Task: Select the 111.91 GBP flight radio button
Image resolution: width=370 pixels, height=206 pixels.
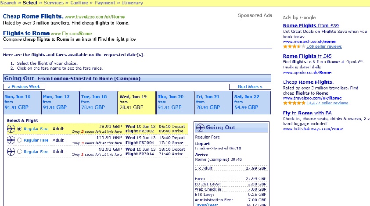Action: coord(19,140)
